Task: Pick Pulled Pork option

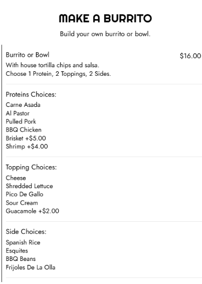Action: click(21, 121)
